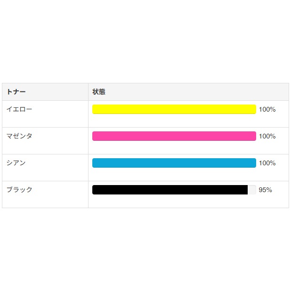The width and height of the screenshot is (291, 291).
Task: Click the magenta toner level bar
Action: [x=174, y=136]
